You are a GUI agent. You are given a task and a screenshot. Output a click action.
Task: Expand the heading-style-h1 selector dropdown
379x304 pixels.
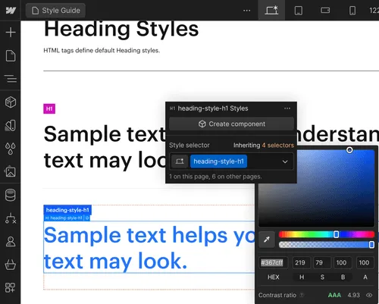[x=285, y=161]
